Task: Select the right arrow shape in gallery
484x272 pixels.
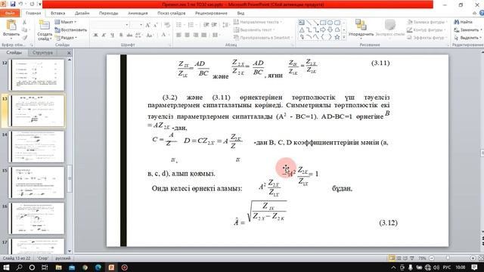Action: 323,30
